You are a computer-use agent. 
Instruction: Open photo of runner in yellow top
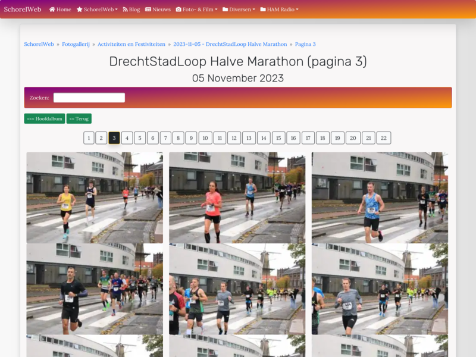(x=95, y=198)
